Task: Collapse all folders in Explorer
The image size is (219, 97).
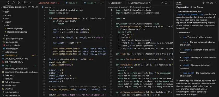Action: point(36,7)
